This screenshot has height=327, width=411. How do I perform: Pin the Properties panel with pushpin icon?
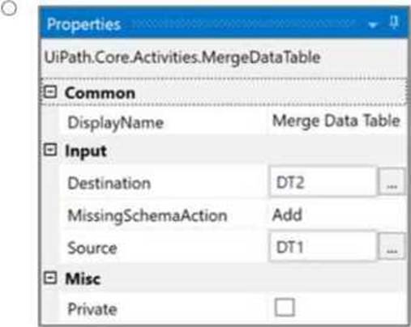(394, 22)
